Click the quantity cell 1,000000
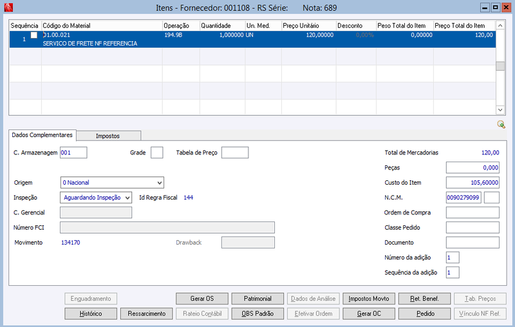 (232, 35)
